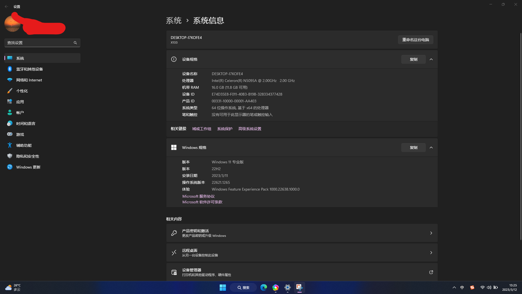Click the volume speaker tray icon

pyautogui.click(x=489, y=287)
